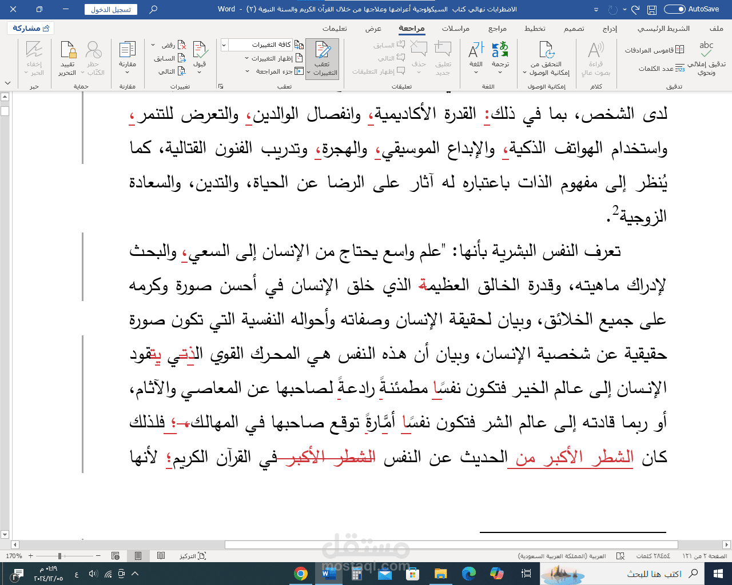
Task: Go to next change (التالي) in Changes group
Action: pos(172,71)
